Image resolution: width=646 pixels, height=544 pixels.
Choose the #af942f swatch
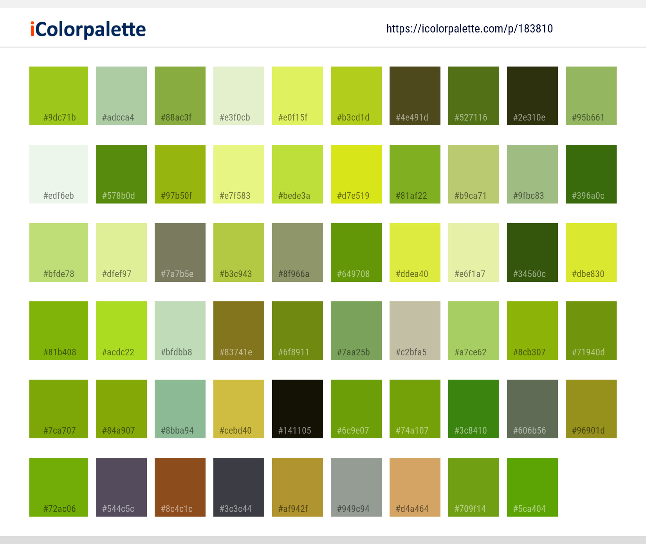[x=298, y=487]
